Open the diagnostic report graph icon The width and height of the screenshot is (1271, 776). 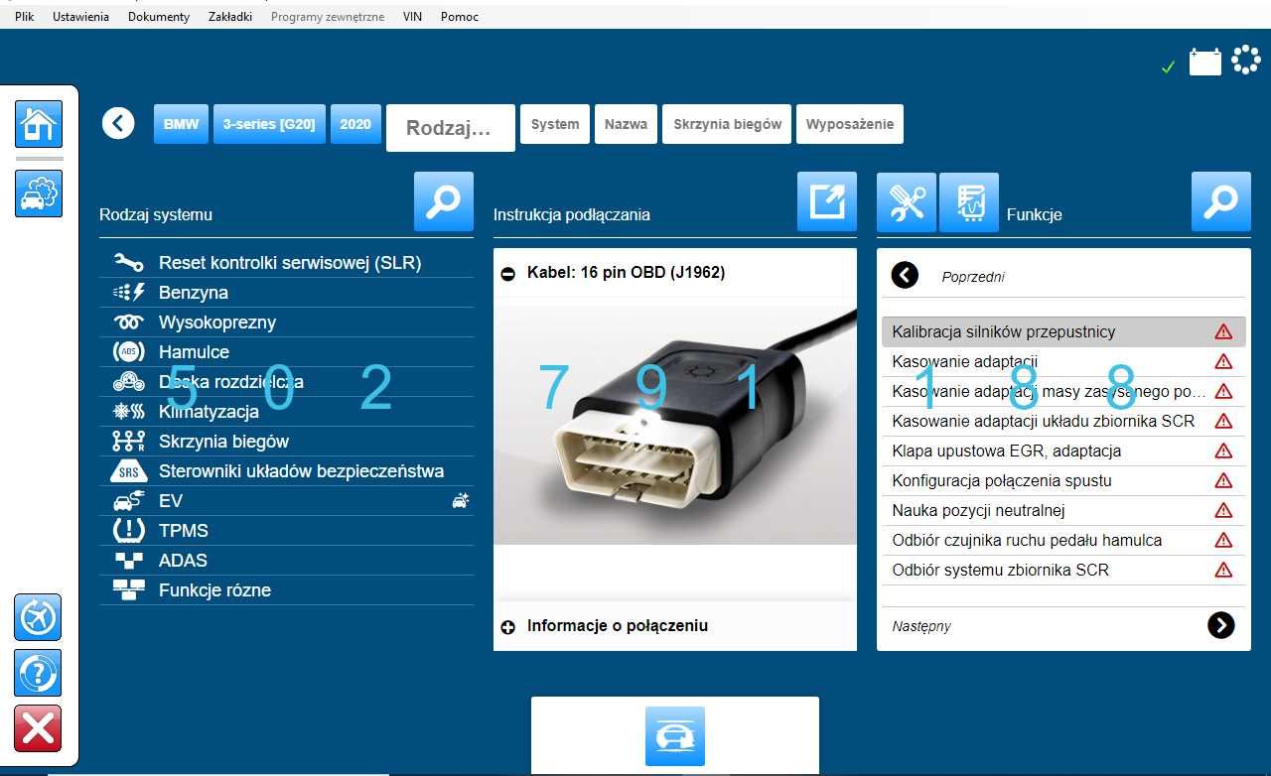click(969, 202)
